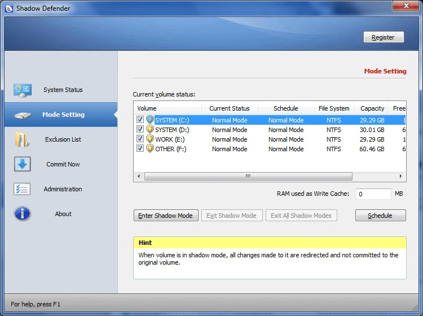This screenshot has width=423, height=316.
Task: Click the Shadow Defender title bar logo
Action: (9, 8)
